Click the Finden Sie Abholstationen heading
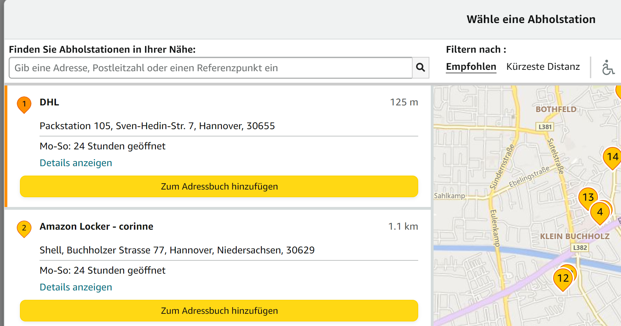 pyautogui.click(x=102, y=50)
